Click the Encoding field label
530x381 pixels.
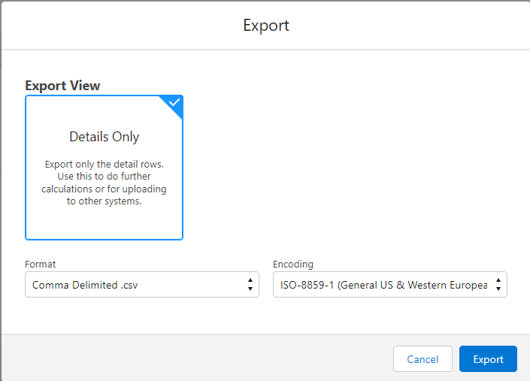293,264
